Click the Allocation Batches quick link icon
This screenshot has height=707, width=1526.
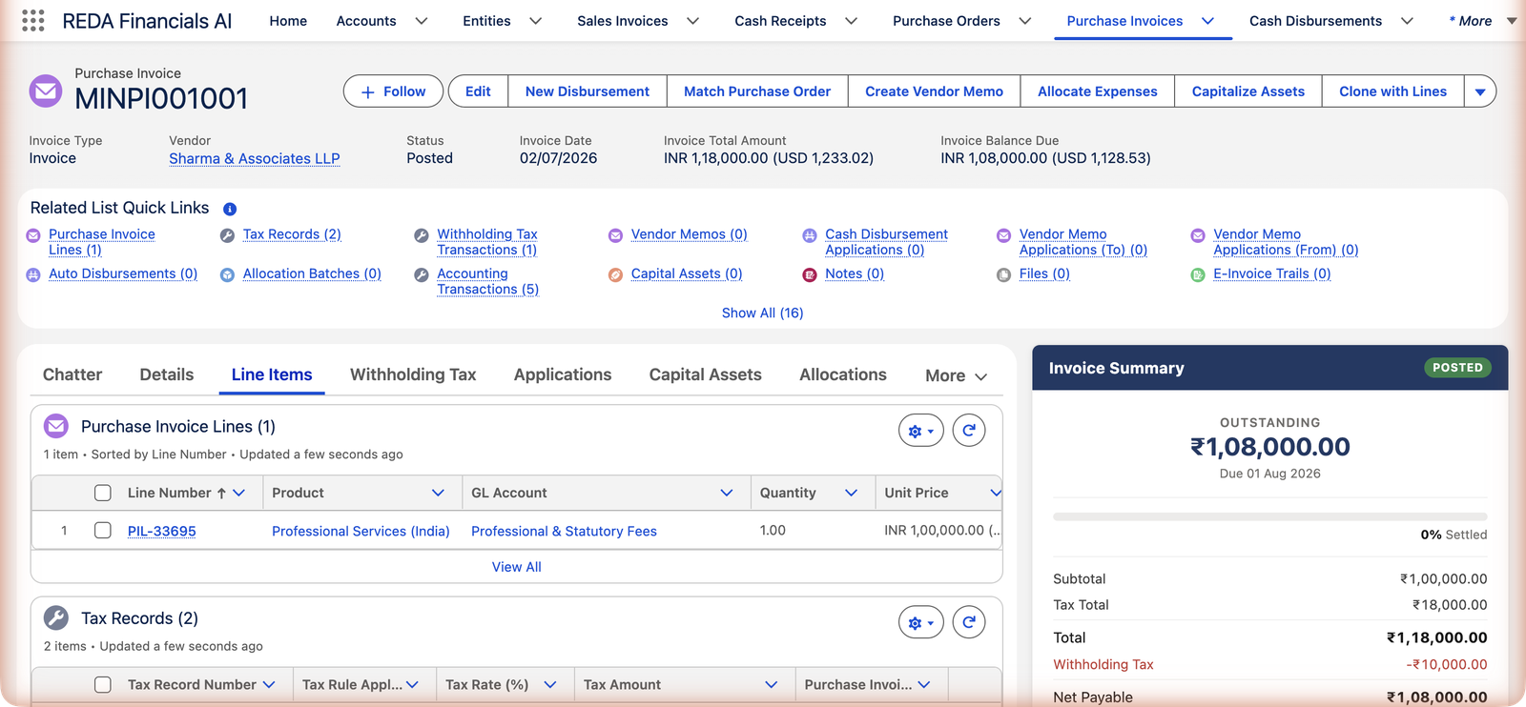tap(227, 274)
